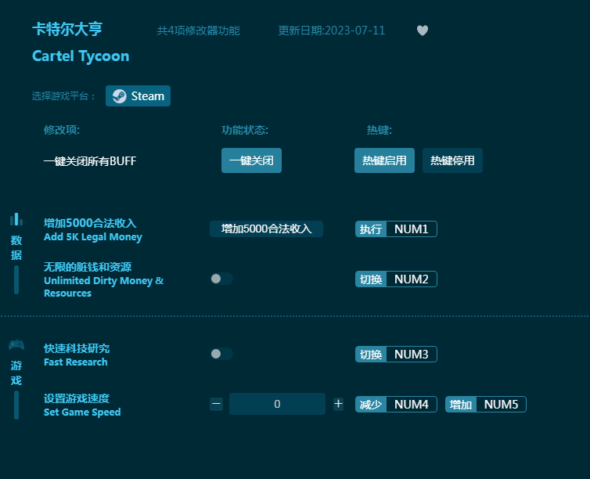Click the gamepad 游戏 section icon
The image size is (590, 479).
[x=16, y=344]
